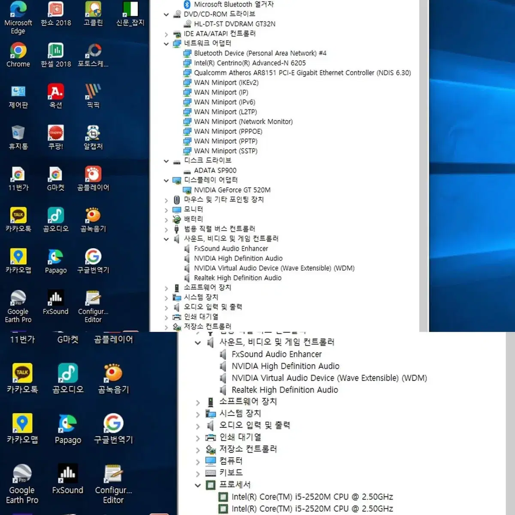The width and height of the screenshot is (515, 515).
Task: Click the keyboard icon beside 키보드
Action: [x=210, y=473]
